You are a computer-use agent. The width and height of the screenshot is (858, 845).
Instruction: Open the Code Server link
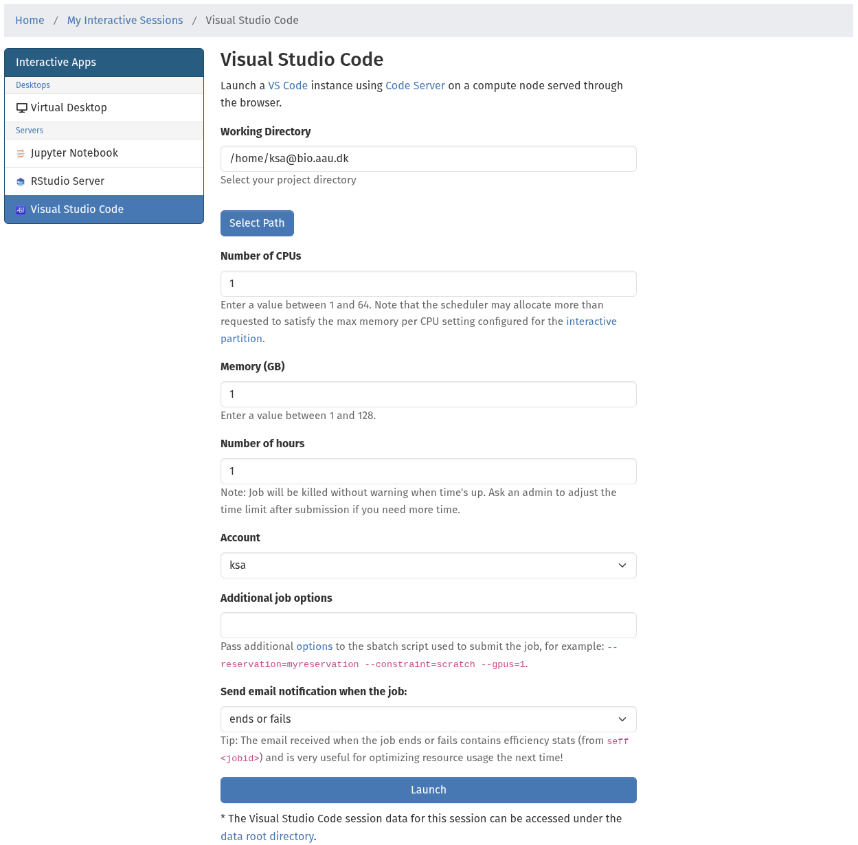416,86
